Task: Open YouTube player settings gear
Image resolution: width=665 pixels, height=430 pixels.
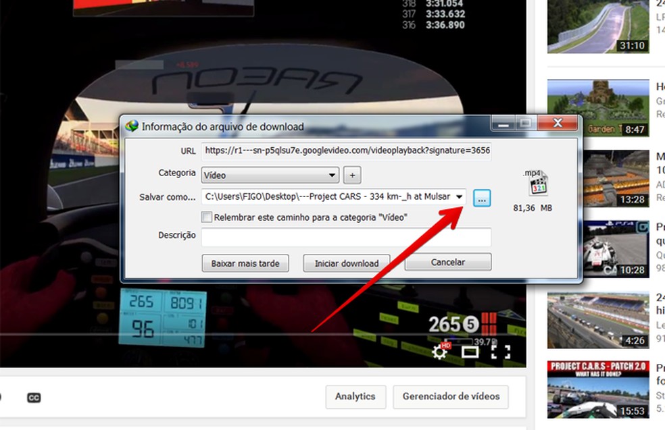Action: coord(439,352)
